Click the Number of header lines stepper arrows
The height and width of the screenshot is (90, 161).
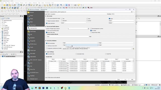click(x=88, y=29)
